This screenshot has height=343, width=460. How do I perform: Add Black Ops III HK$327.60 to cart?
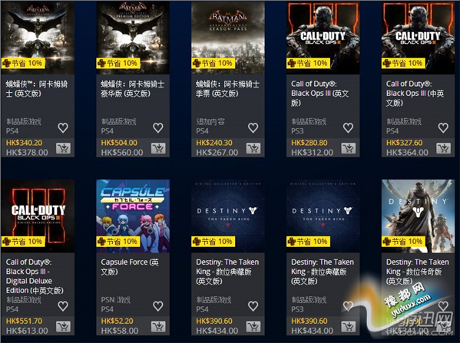click(444, 148)
